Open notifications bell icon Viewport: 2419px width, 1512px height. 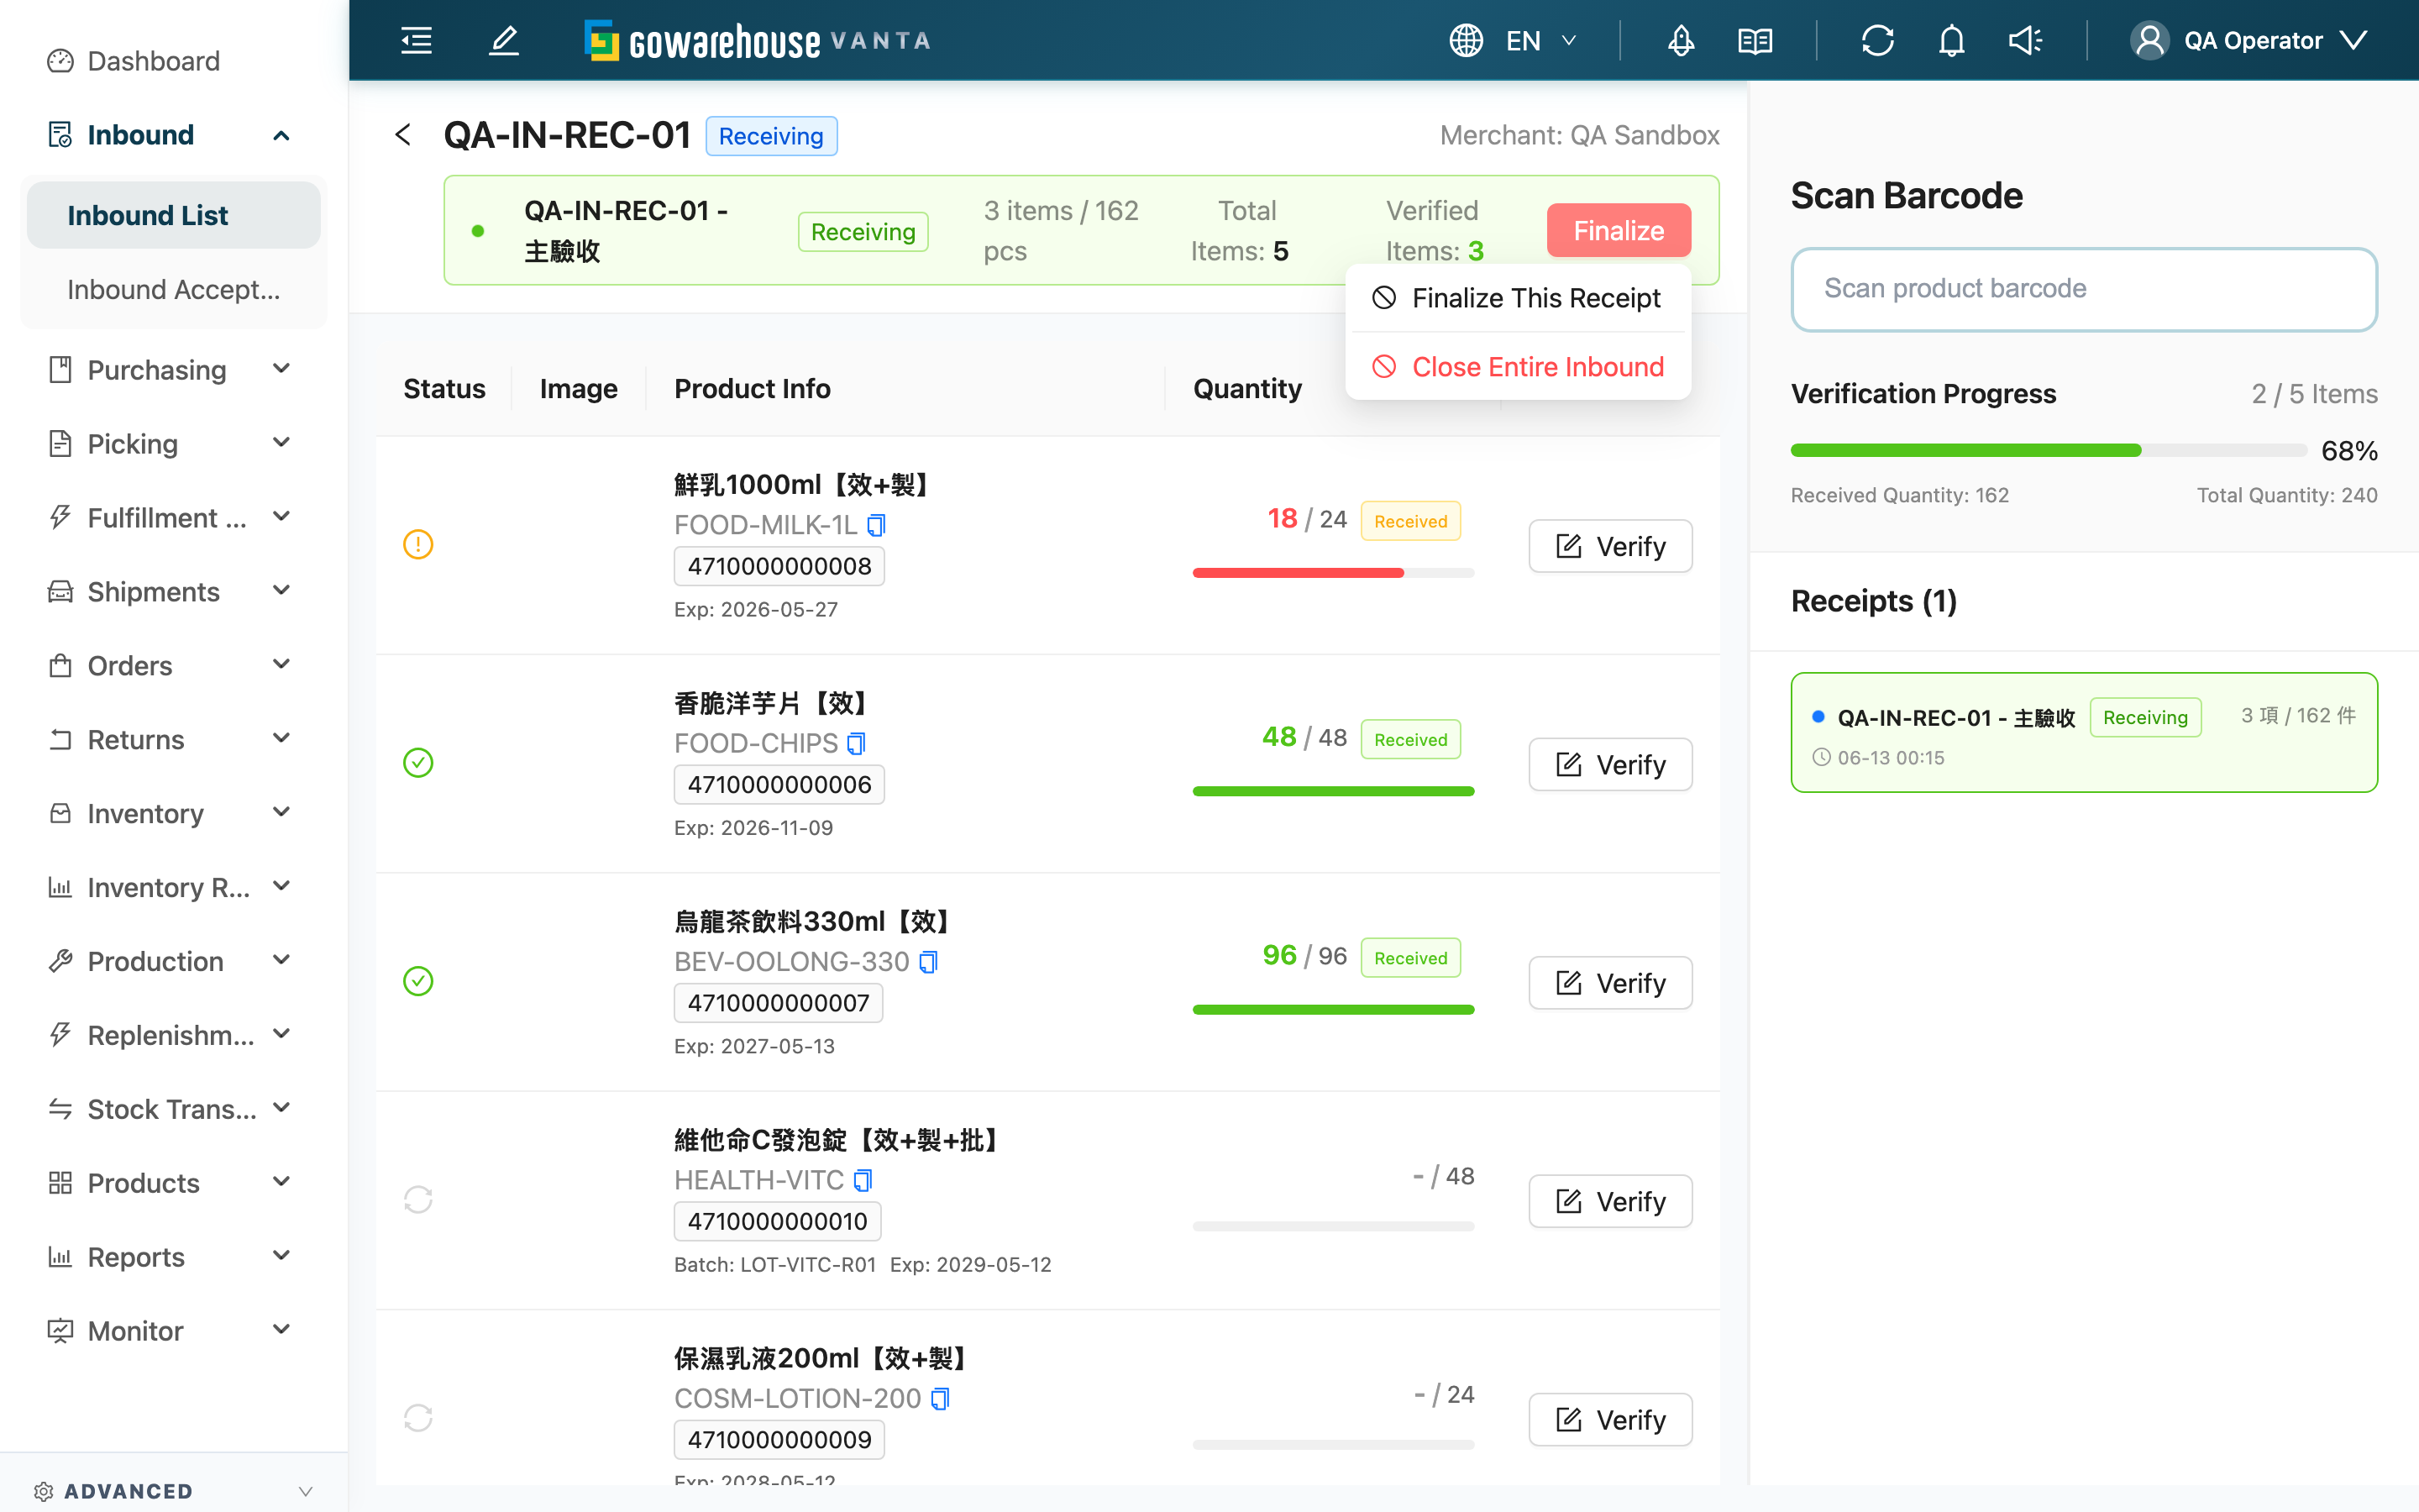[x=1951, y=41]
